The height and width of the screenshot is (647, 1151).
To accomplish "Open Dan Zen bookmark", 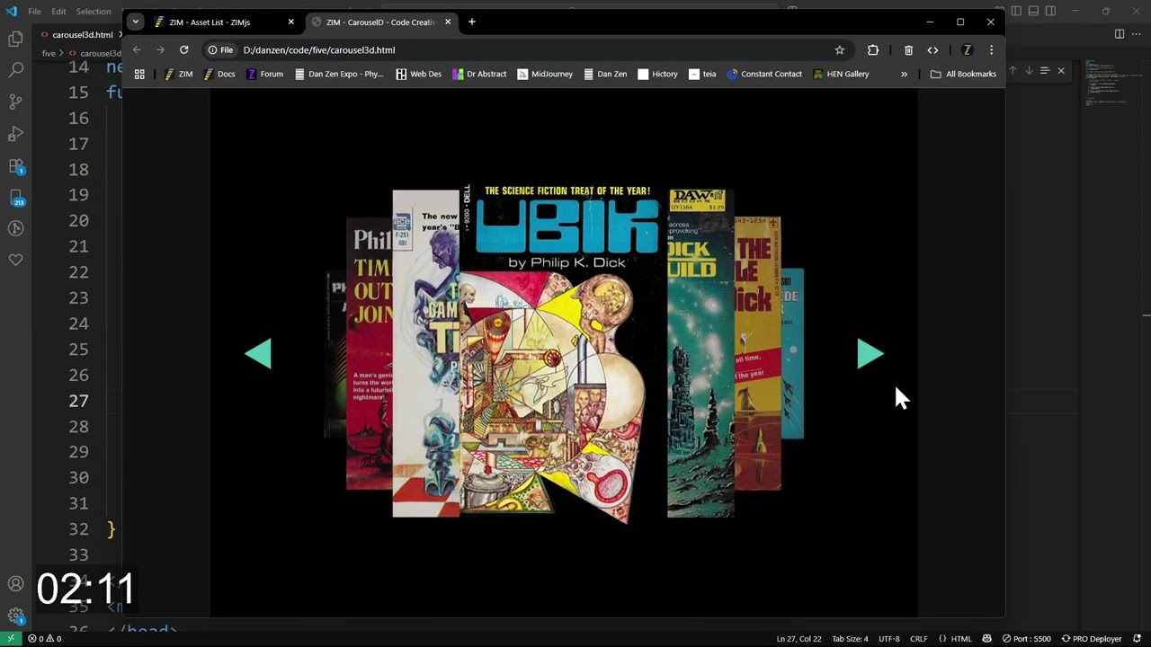I will 605,75.
